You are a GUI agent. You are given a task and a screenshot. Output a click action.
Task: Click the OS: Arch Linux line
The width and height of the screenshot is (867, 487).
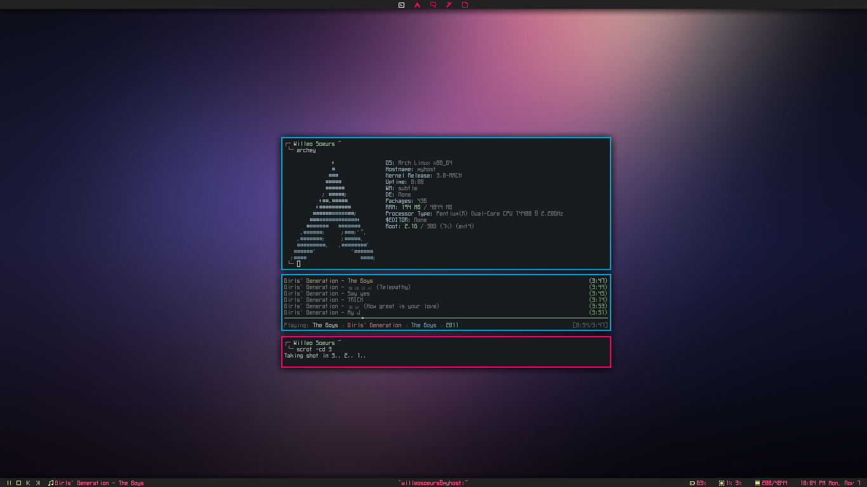(418, 163)
